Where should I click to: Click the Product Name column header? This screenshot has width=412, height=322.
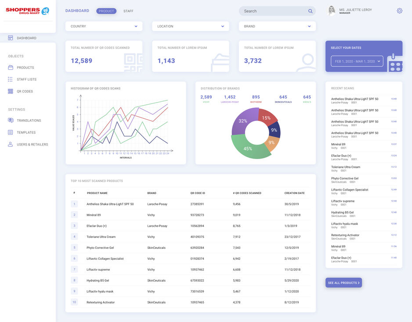point(97,193)
